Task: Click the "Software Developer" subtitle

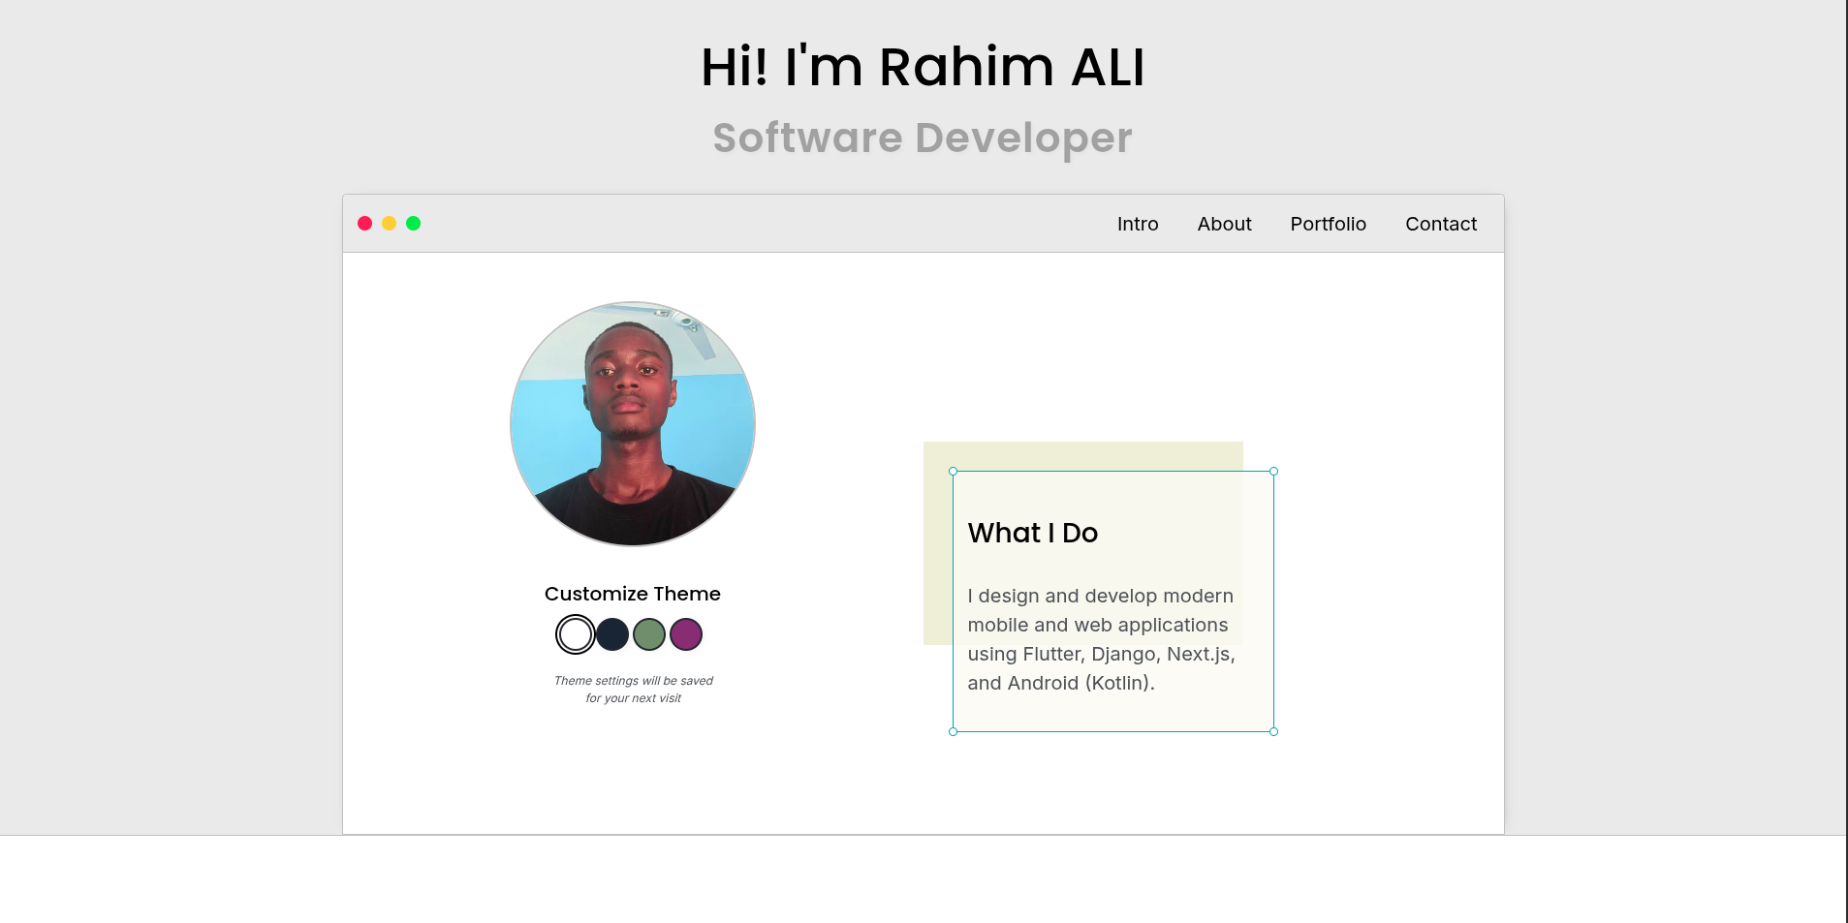Action: coord(923,138)
